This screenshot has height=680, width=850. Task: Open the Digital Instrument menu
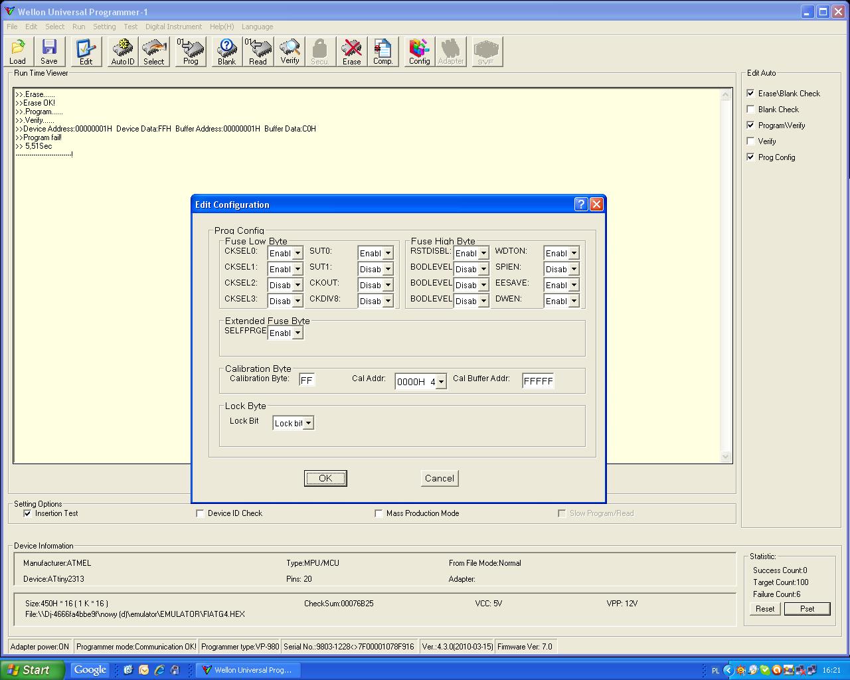coord(173,27)
